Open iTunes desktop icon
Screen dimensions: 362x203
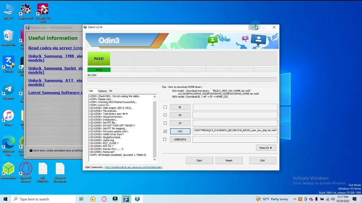[8, 118]
